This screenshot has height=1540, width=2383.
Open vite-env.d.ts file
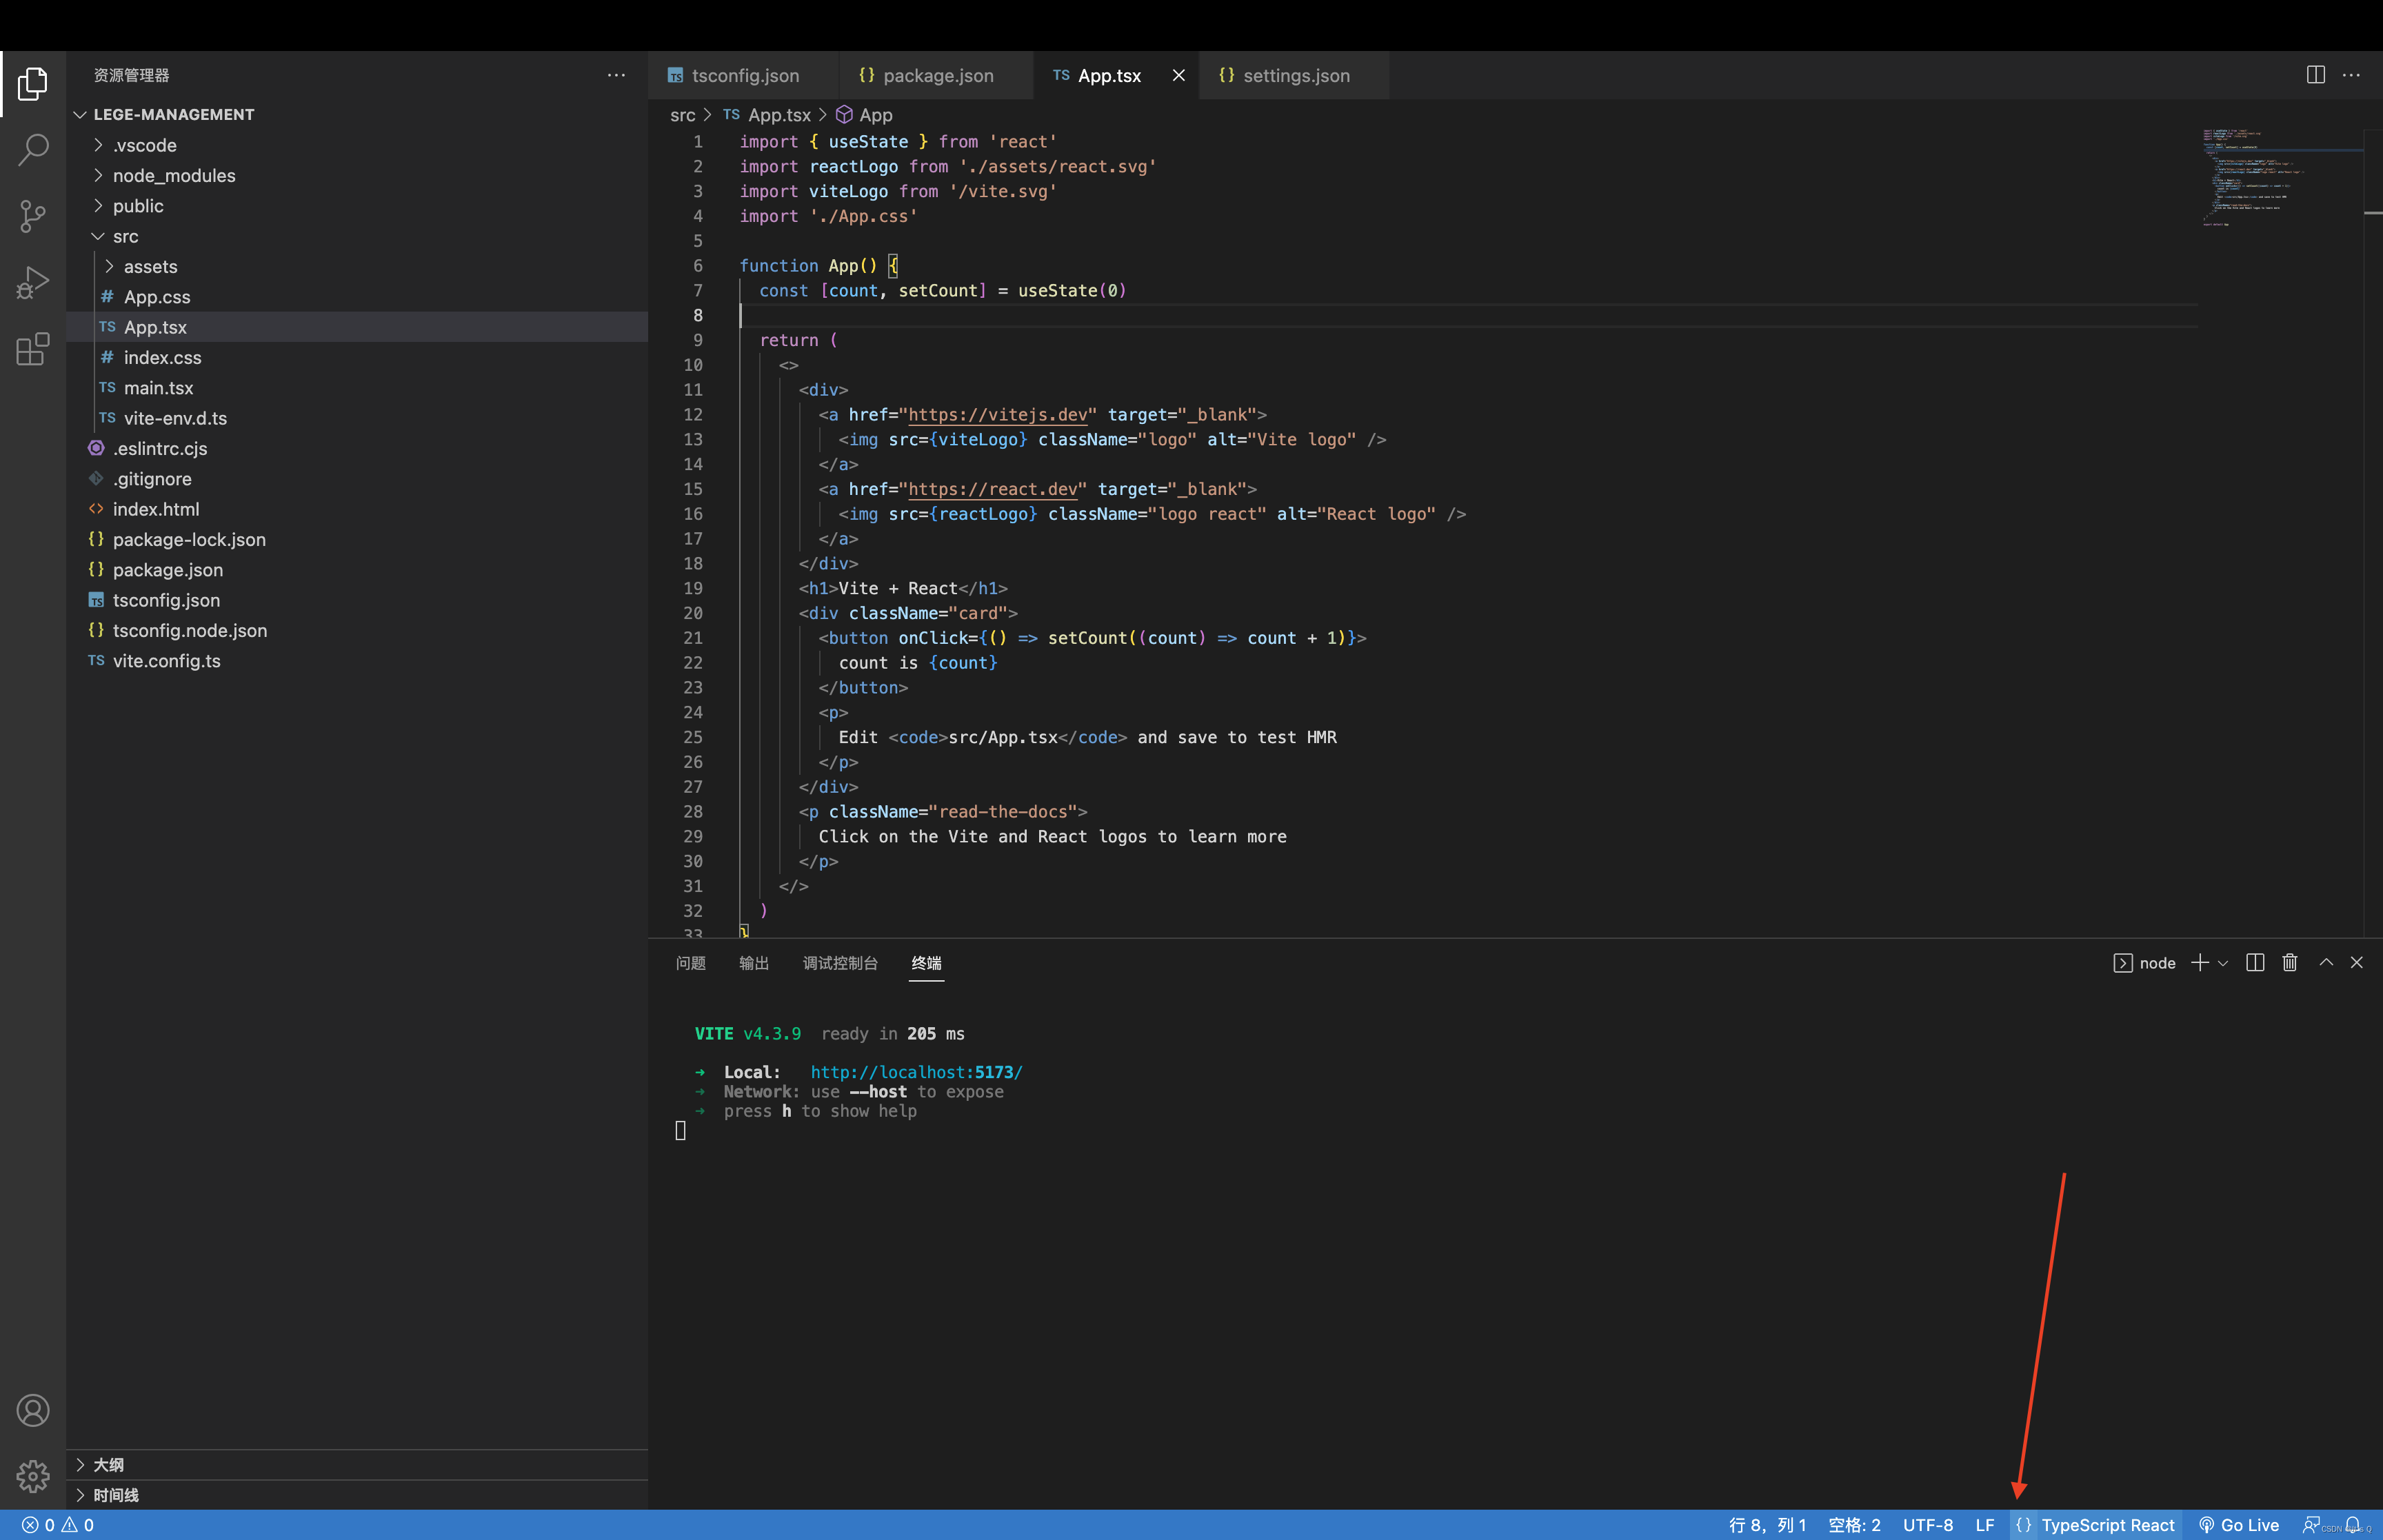click(357, 418)
